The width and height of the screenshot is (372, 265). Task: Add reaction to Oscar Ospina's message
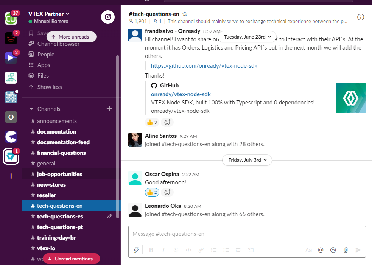click(x=167, y=192)
